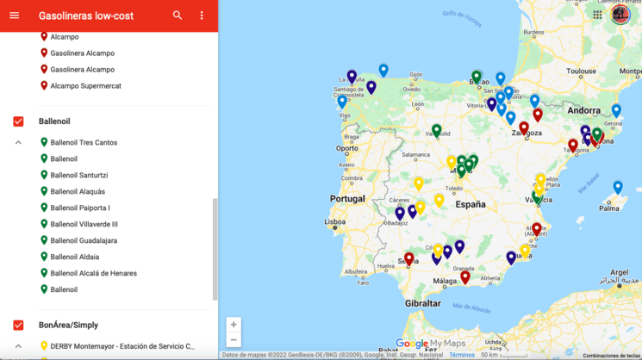Image resolution: width=642 pixels, height=360 pixels.
Task: Select Ballenoil Aldaia entry
Action: click(75, 257)
